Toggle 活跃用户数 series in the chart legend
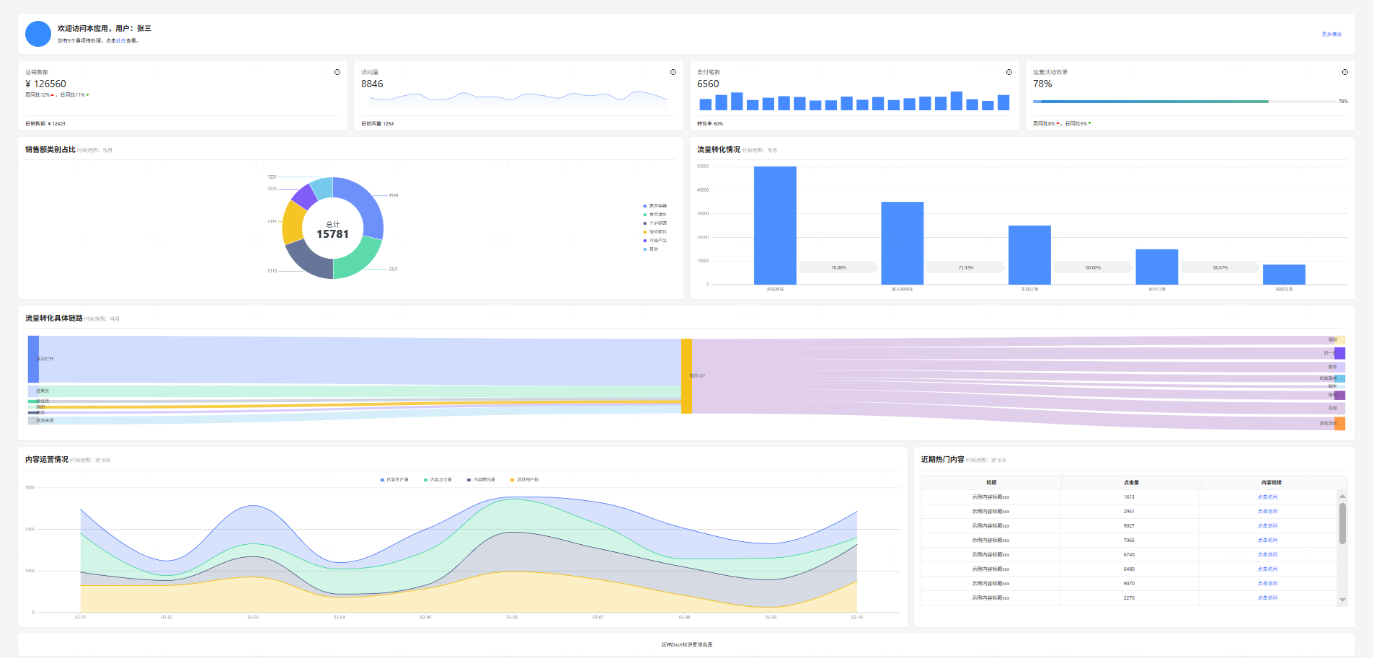Viewport: 1374px width, 658px height. click(524, 479)
